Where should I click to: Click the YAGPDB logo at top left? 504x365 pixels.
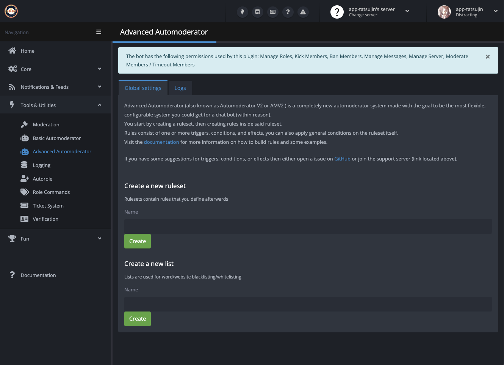pyautogui.click(x=11, y=11)
